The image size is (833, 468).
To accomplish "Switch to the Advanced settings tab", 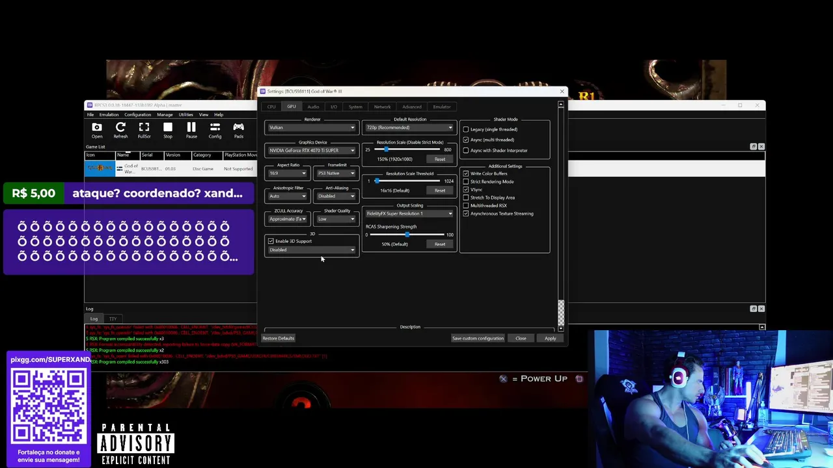I will pyautogui.click(x=412, y=107).
